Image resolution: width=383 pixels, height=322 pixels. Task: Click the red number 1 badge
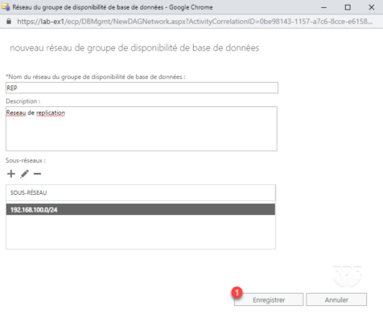coord(237,292)
